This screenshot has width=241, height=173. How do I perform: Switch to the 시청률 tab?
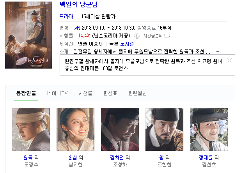[85, 93]
